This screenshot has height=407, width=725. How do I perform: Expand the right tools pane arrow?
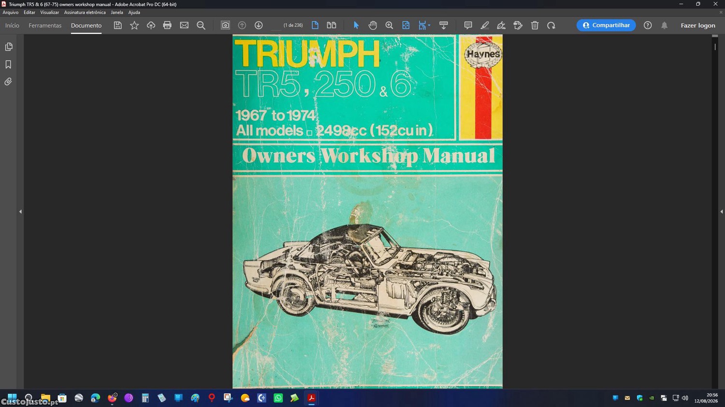[x=722, y=211]
